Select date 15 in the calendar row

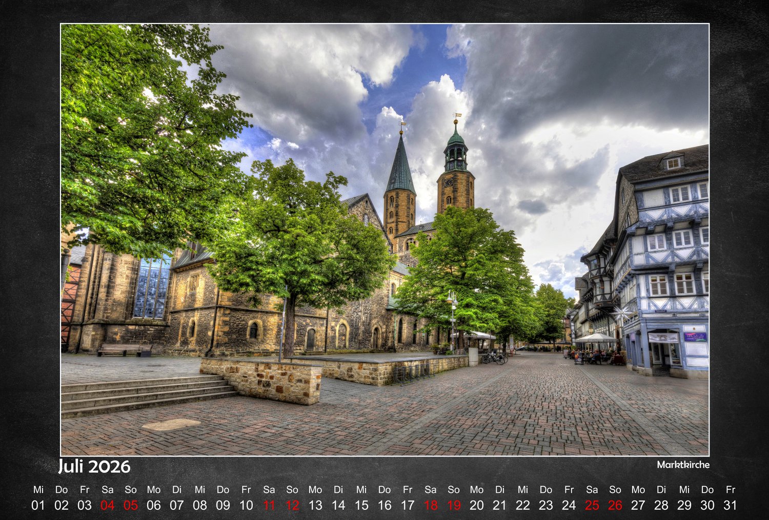[361, 505]
